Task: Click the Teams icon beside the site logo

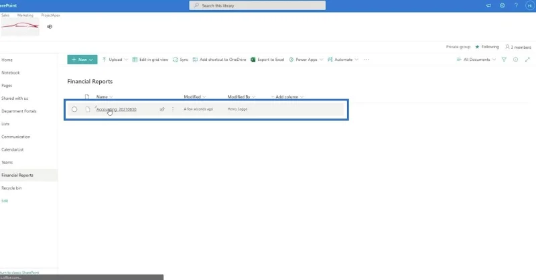Action: pos(50,26)
